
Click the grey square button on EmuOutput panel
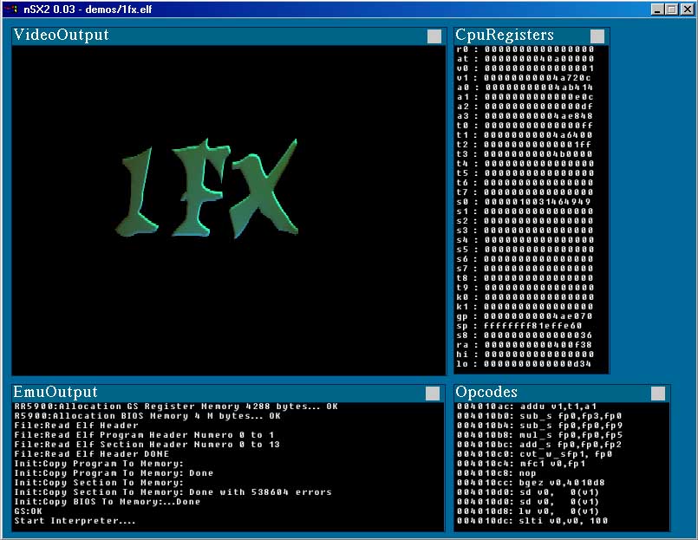pyautogui.click(x=434, y=394)
